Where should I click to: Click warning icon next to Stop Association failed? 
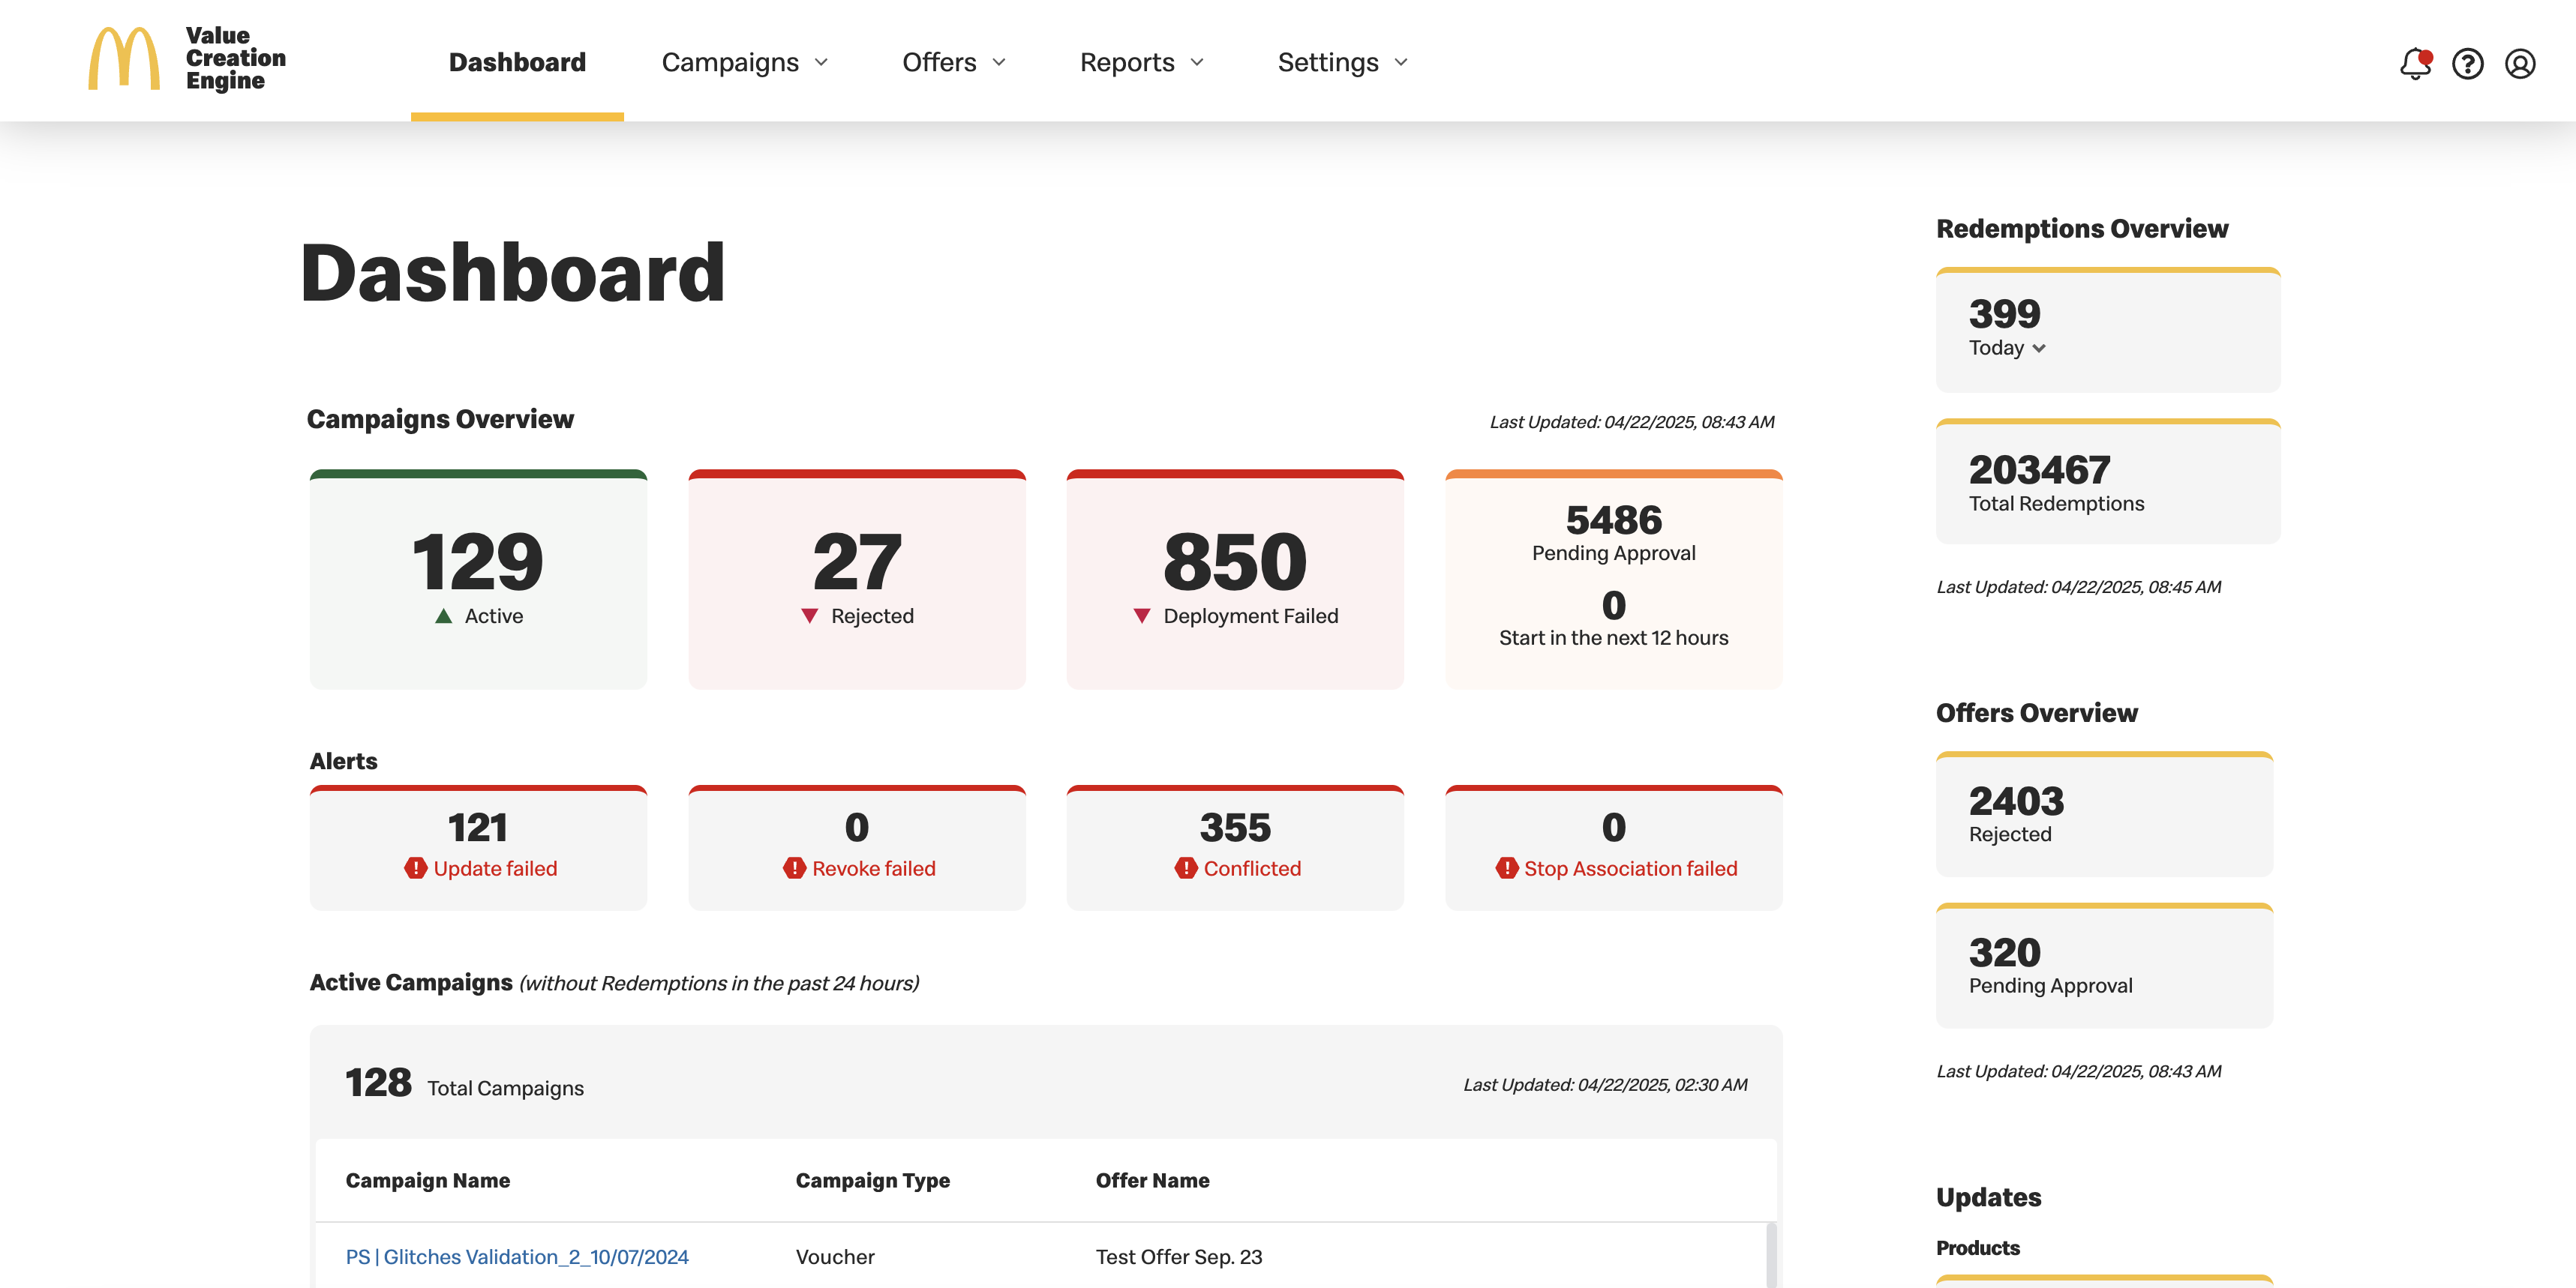pos(1506,868)
